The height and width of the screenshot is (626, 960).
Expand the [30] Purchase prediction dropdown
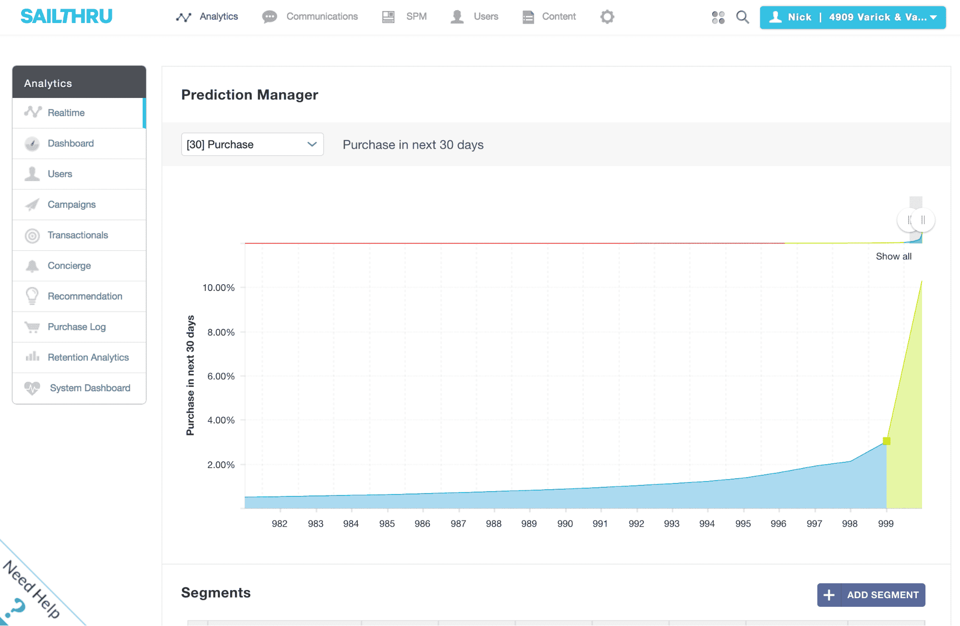[252, 144]
